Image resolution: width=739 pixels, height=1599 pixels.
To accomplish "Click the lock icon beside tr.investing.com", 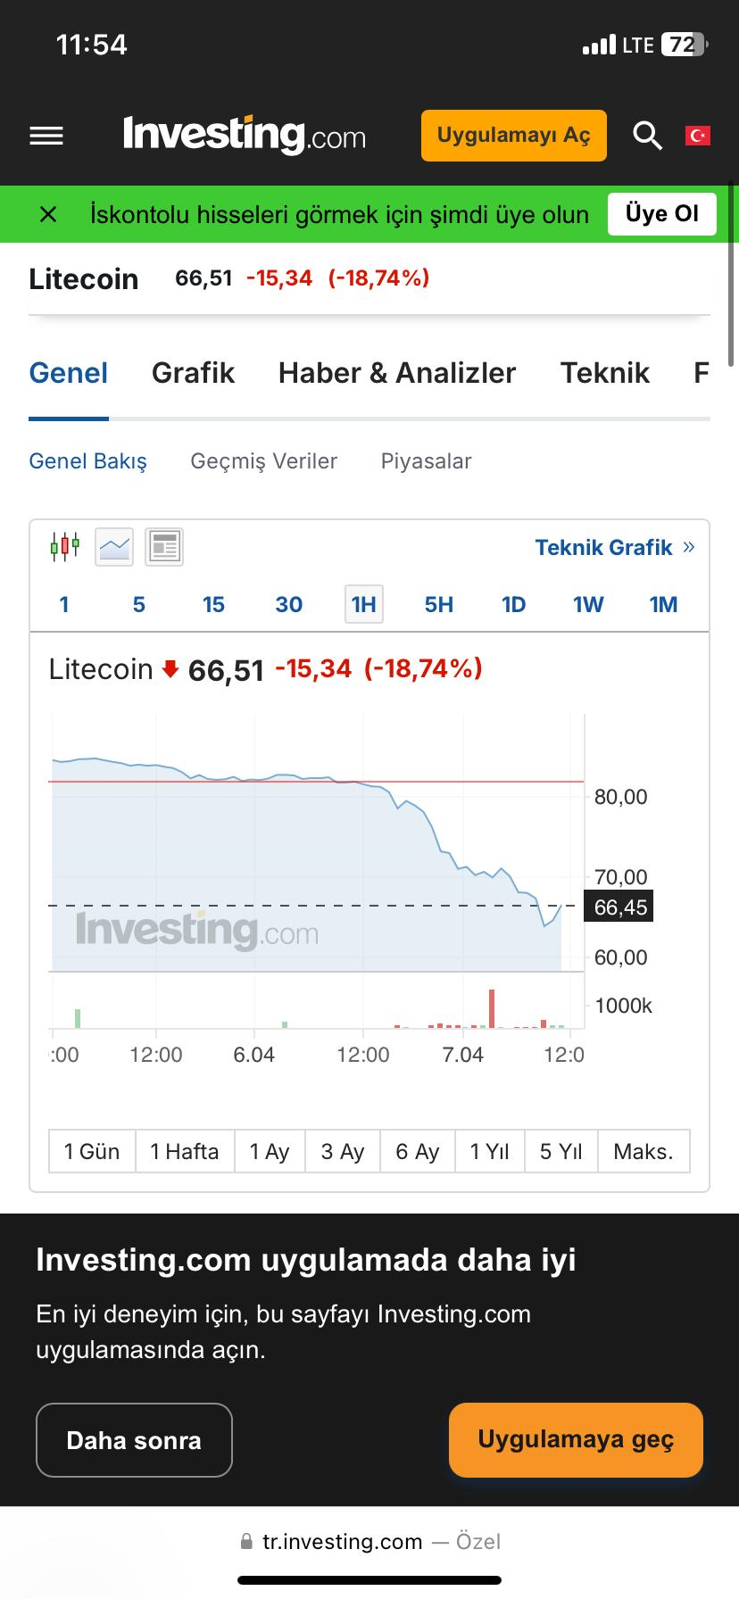I will [x=245, y=1541].
